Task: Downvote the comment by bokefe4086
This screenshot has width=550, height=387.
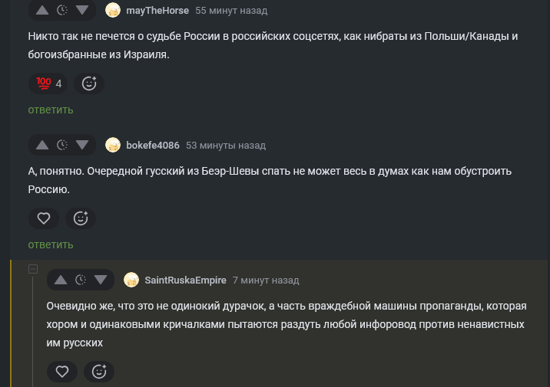Action: point(83,145)
